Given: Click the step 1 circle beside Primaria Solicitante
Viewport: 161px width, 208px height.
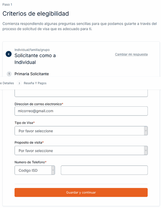Looking at the screenshot, I should (x=9, y=74).
